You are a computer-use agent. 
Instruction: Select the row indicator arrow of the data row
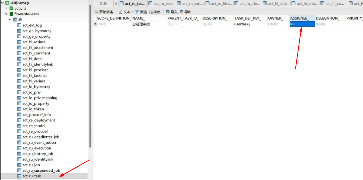point(95,24)
